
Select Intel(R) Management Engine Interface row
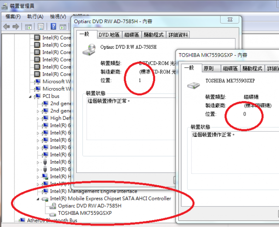pyautogui.click(x=94, y=191)
